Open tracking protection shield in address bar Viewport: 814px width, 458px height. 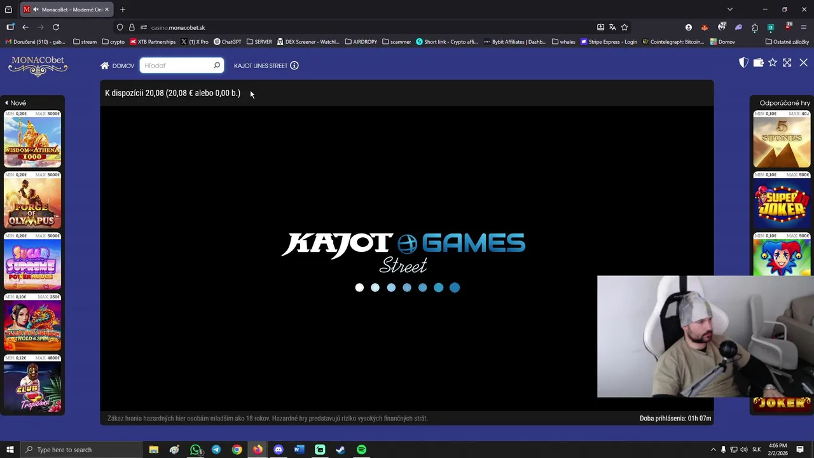tap(120, 27)
